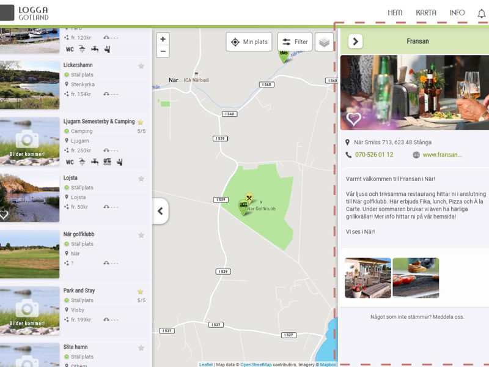Open the www.fransan website link
This screenshot has height=367, width=489.
click(x=442, y=155)
